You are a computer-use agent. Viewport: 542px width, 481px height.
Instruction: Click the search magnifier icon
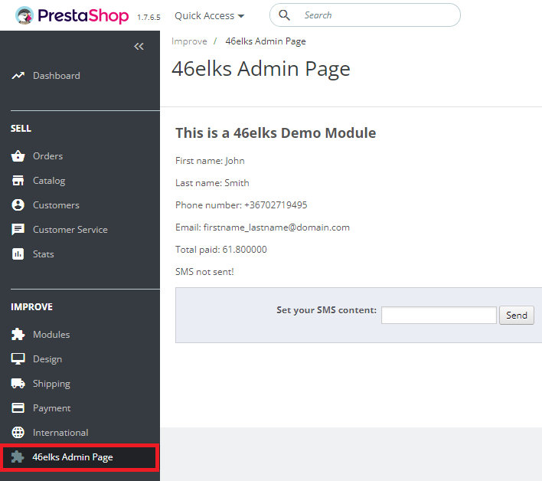point(285,15)
